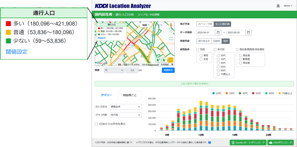
Task: Click 上記の条件で集計を再実行 button
Action: pyautogui.click(x=194, y=83)
